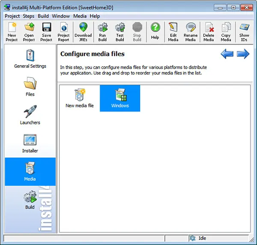The height and width of the screenshot is (245, 257).
Task: Open the Project Report
Action: [x=63, y=32]
